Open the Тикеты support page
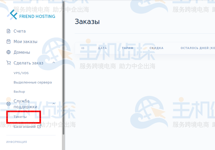215x150 pixels. 20,117
